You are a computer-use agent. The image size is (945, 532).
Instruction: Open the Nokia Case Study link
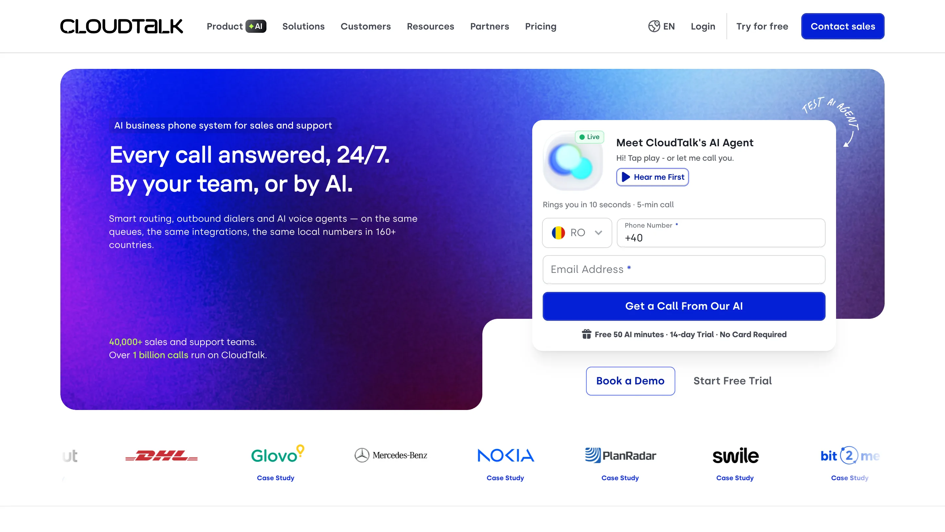[505, 478]
